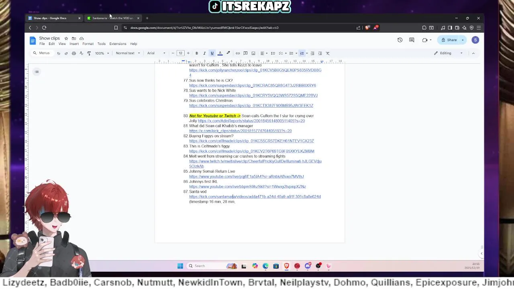Open the zoom 100% dropdown
The image size is (514, 289).
click(102, 53)
